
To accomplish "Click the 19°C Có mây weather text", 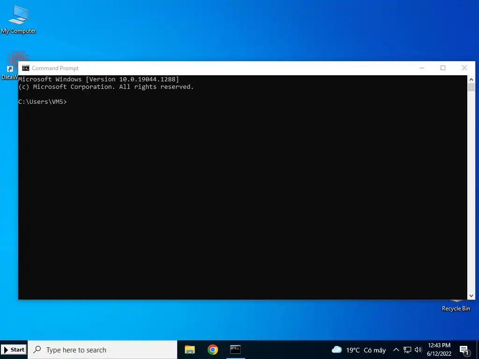I will (x=366, y=350).
